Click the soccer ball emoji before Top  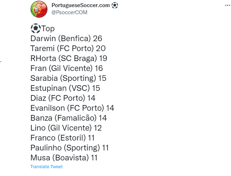click(x=35, y=28)
